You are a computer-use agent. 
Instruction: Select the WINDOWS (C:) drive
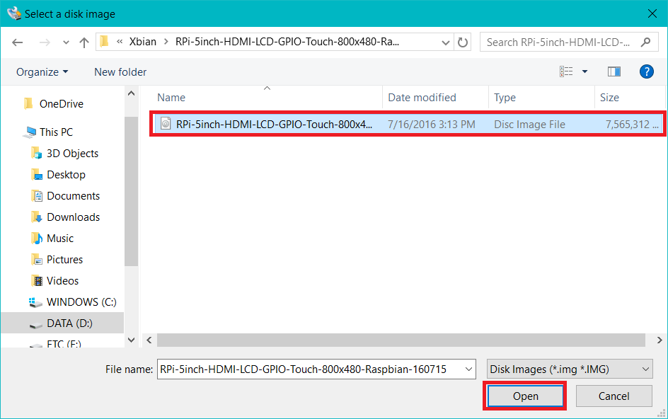point(81,302)
